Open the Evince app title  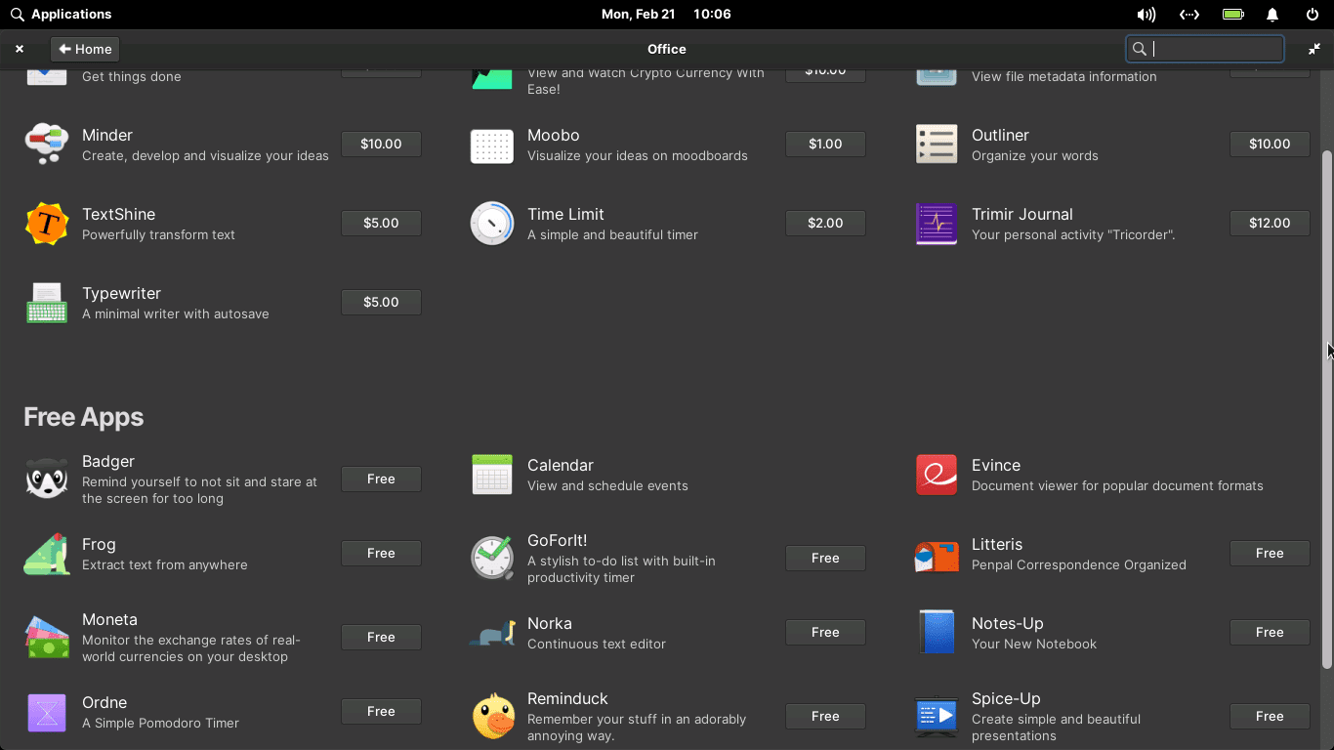996,465
